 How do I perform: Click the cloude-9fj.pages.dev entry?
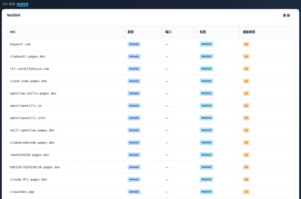[x=28, y=179]
